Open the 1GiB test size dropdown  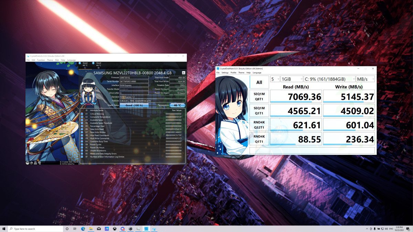pos(292,79)
